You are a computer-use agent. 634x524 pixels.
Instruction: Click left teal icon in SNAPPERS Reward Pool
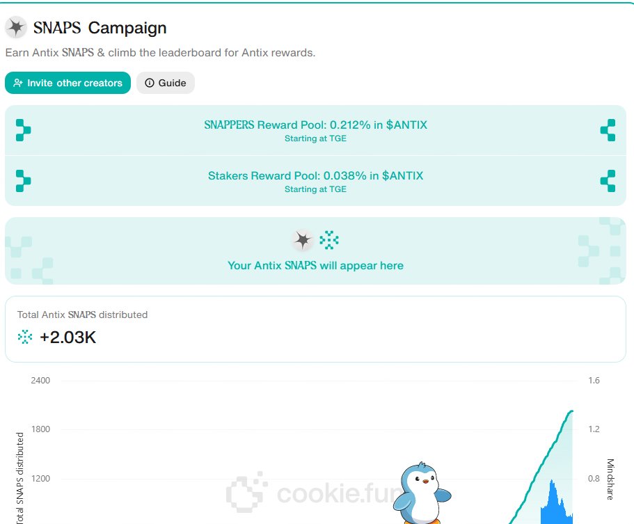[x=24, y=130]
